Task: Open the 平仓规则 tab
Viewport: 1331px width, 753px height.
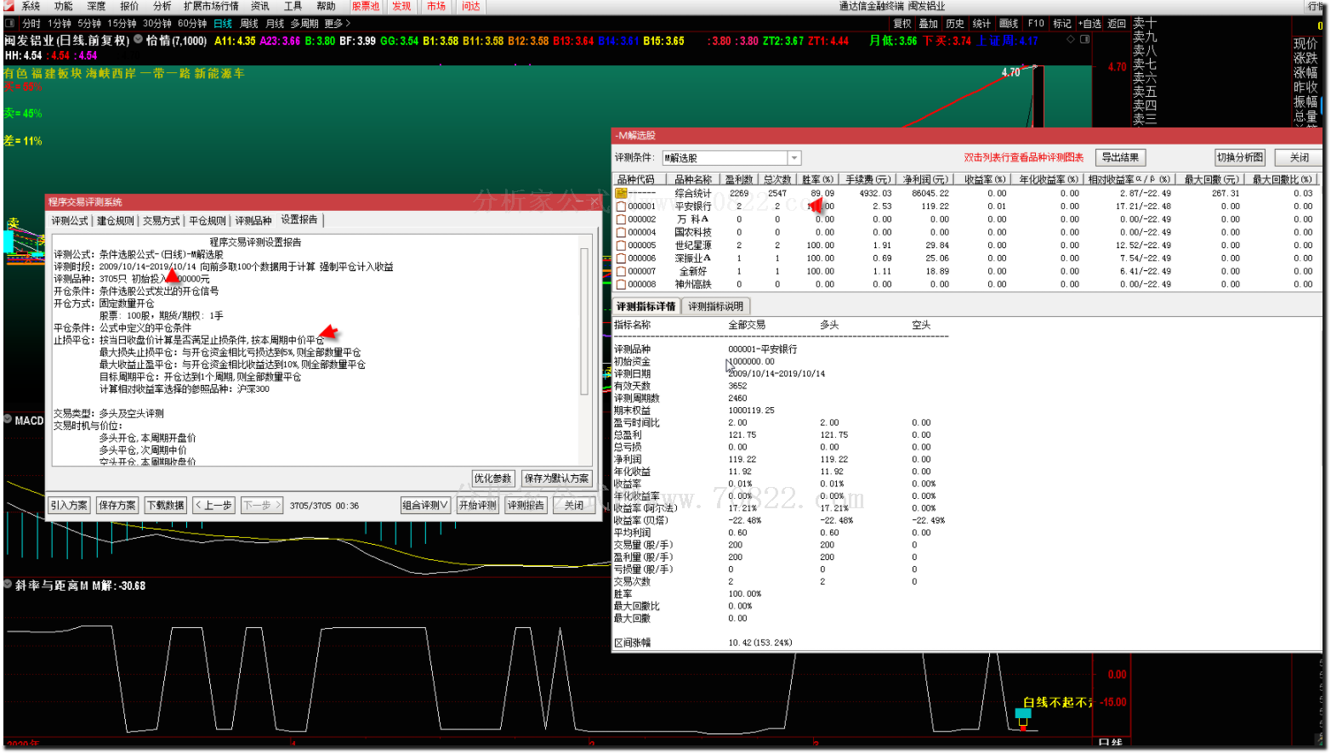Action: tap(208, 220)
